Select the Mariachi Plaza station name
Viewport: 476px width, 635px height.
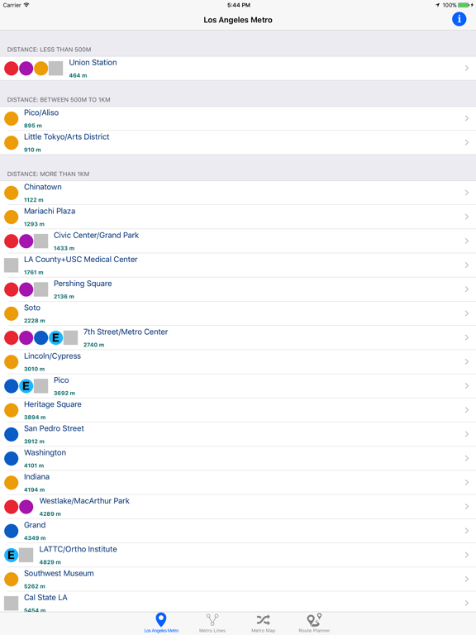(50, 211)
